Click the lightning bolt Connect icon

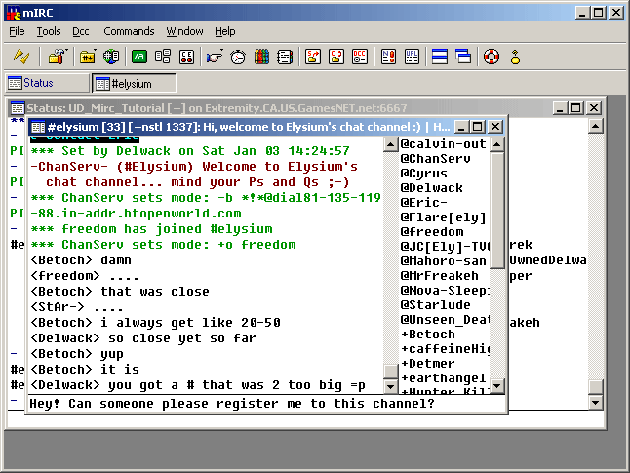click(x=20, y=57)
